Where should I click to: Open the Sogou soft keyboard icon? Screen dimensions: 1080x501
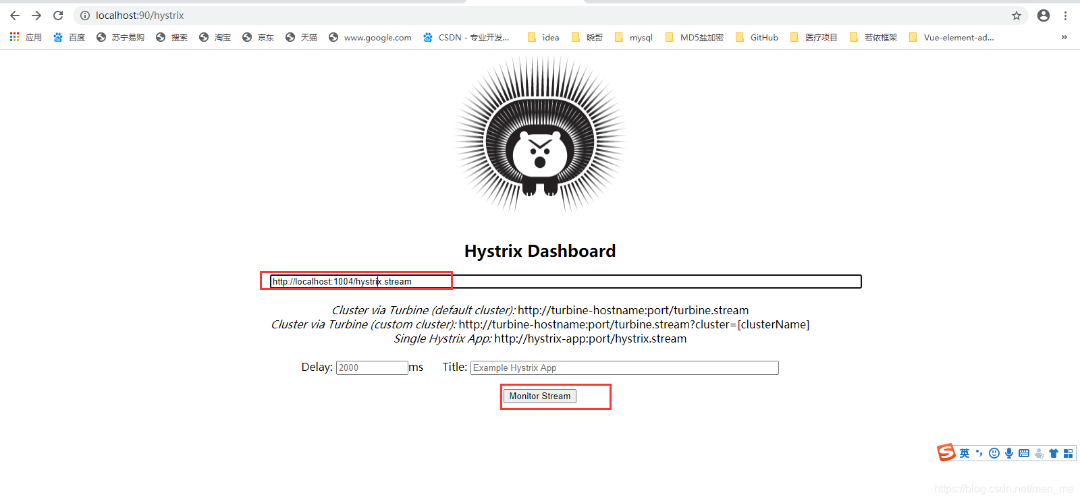click(1024, 453)
